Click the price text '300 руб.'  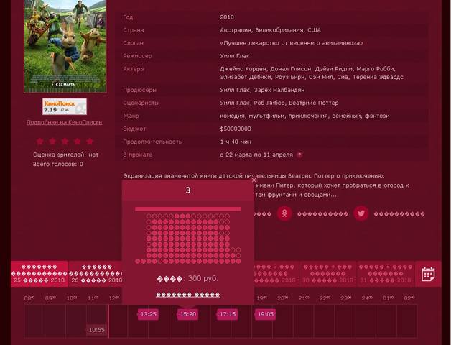[203, 278]
